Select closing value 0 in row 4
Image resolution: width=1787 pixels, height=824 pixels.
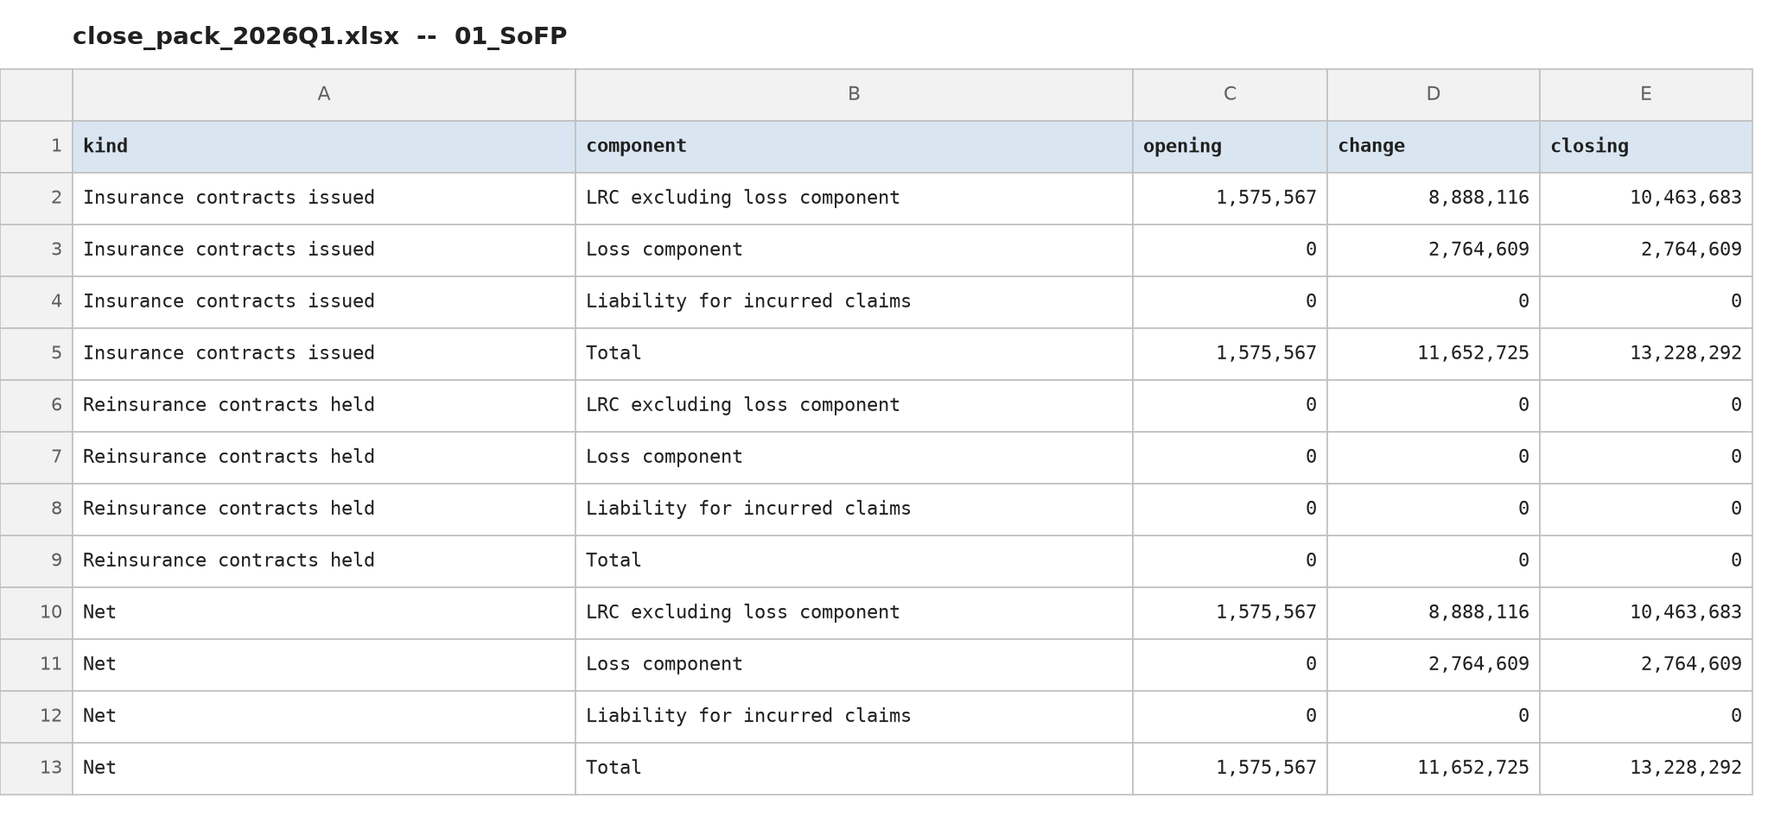tap(1646, 302)
